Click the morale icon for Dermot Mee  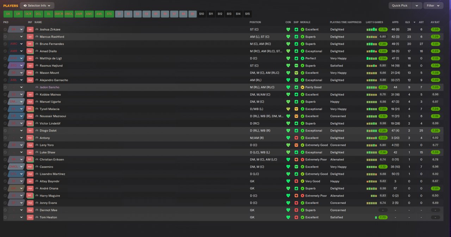point(302,210)
